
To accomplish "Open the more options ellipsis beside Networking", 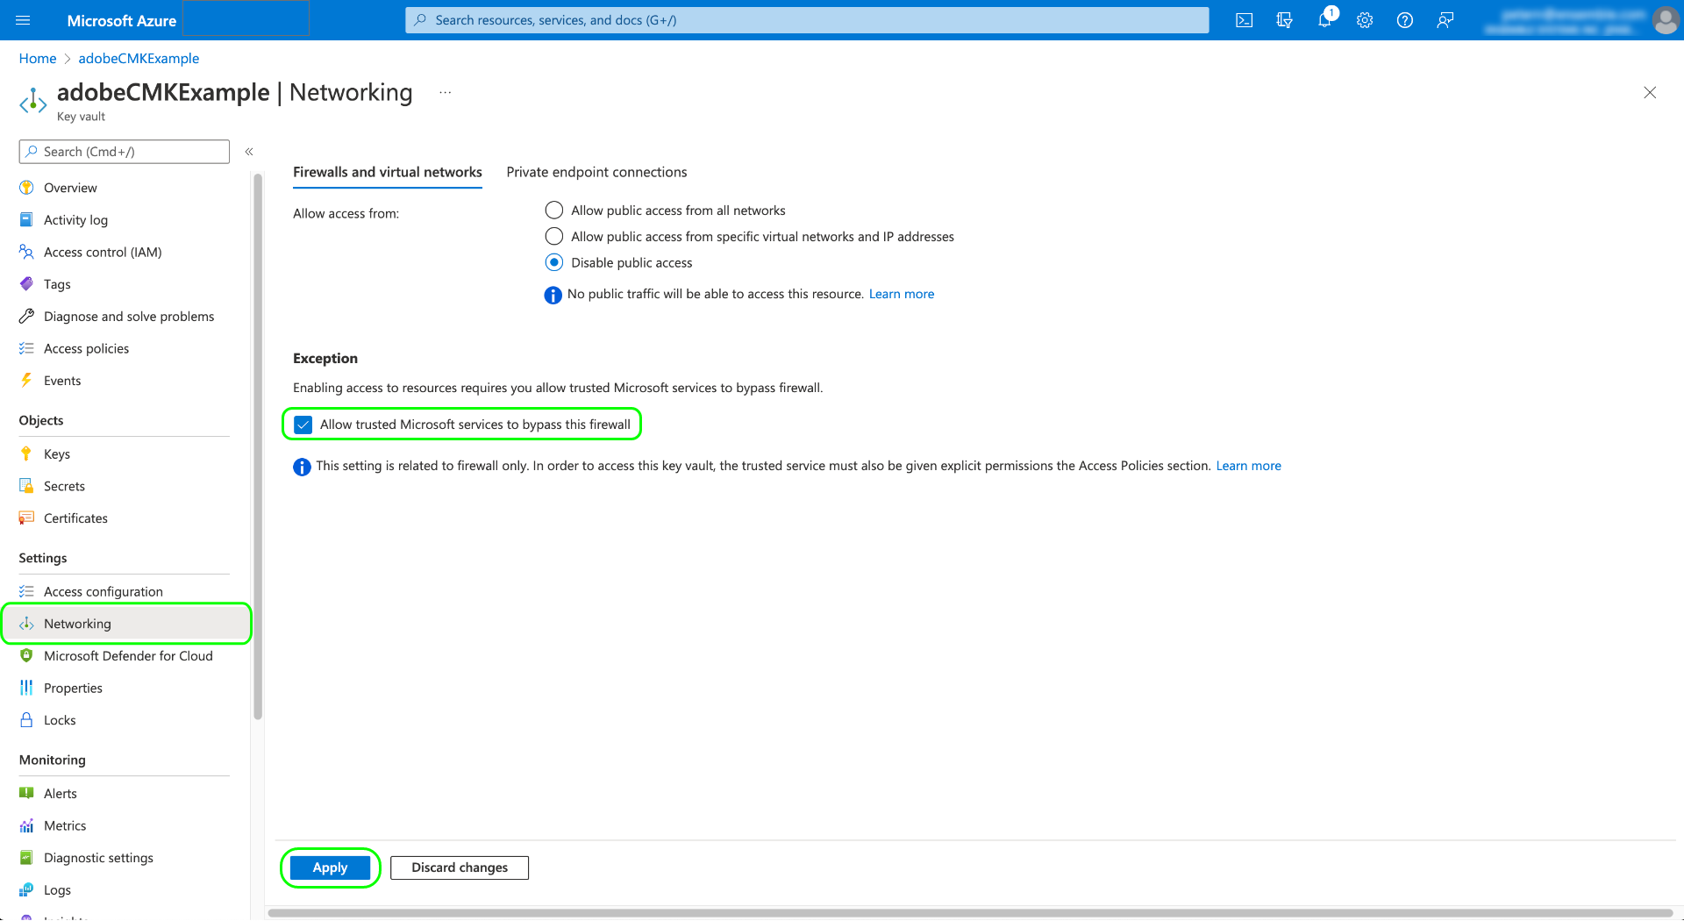I will (x=446, y=92).
